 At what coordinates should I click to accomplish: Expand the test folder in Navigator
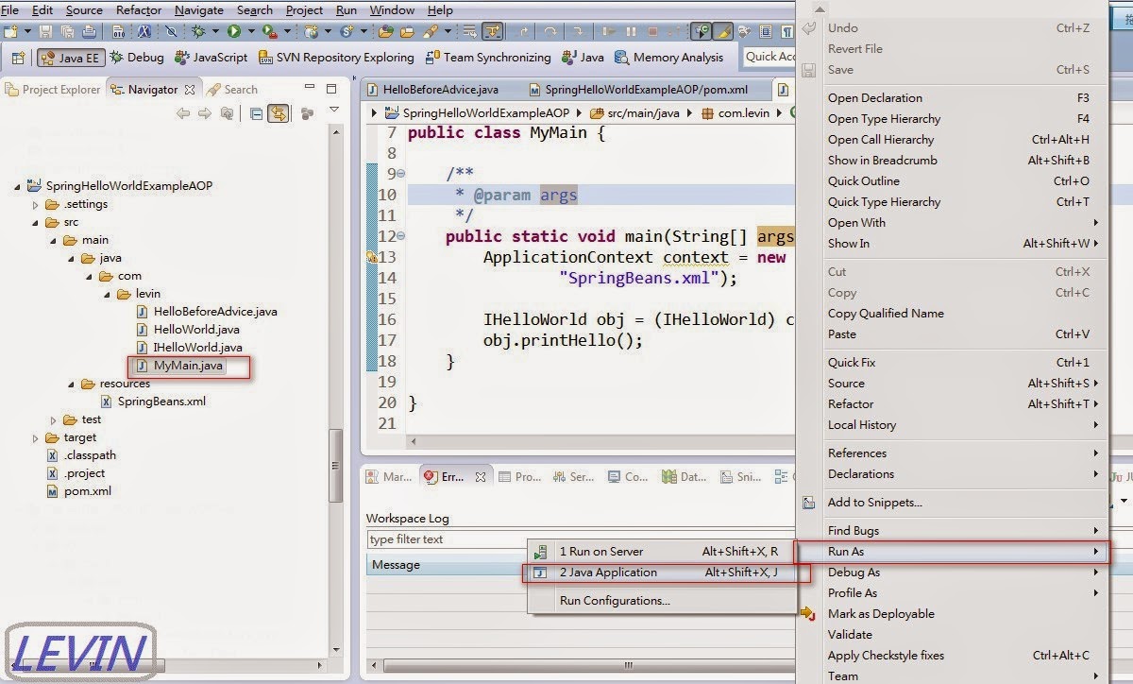54,419
